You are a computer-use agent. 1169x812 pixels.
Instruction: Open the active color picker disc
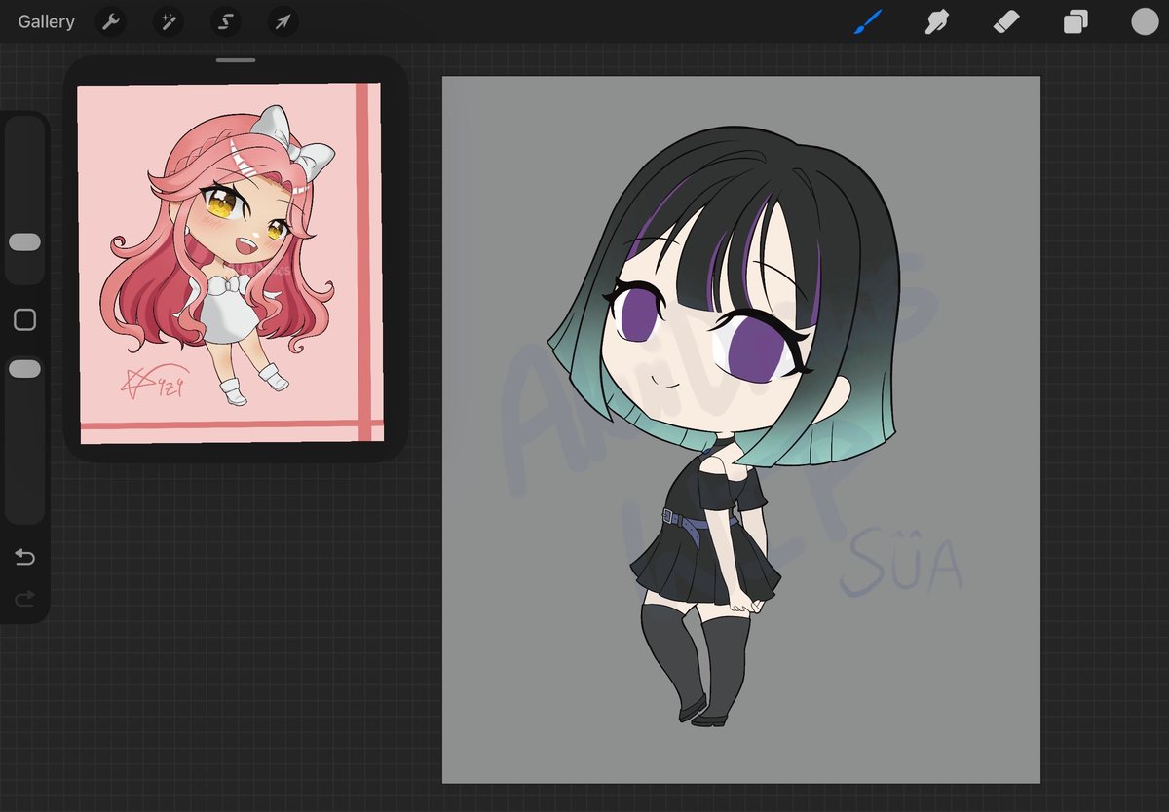(x=1144, y=21)
